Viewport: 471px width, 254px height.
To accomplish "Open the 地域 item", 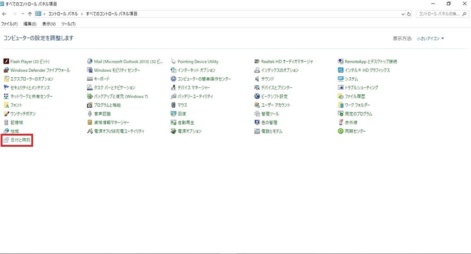I will (x=11, y=131).
